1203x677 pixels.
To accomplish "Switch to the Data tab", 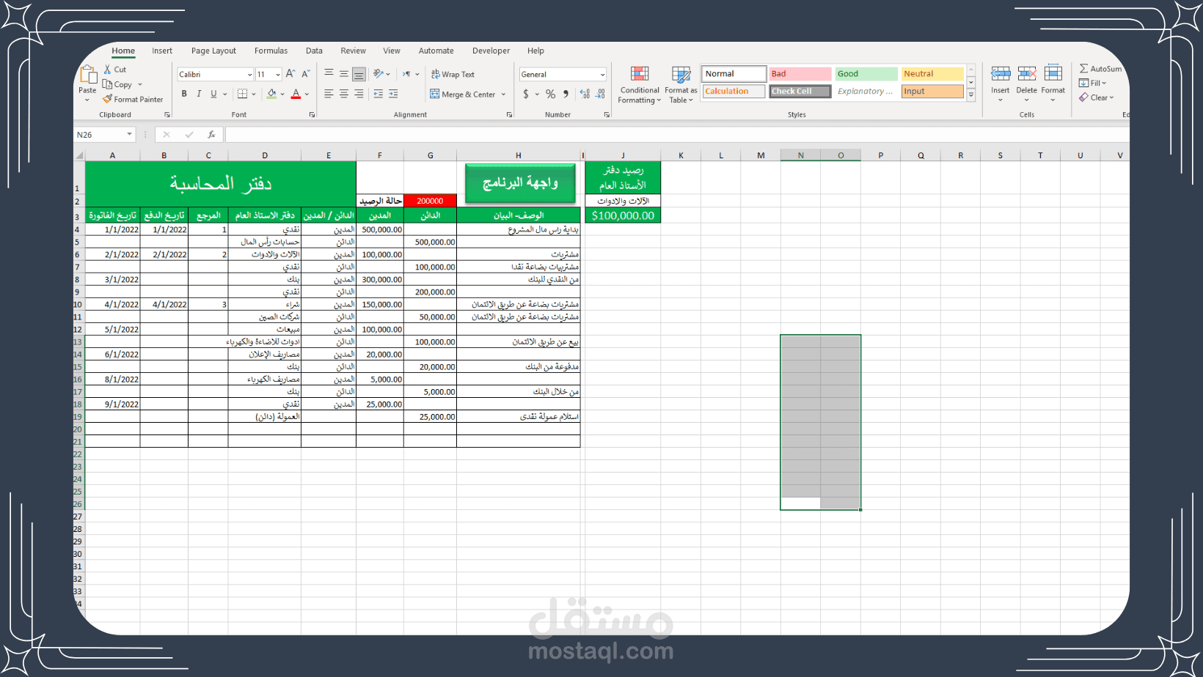I will click(x=314, y=51).
